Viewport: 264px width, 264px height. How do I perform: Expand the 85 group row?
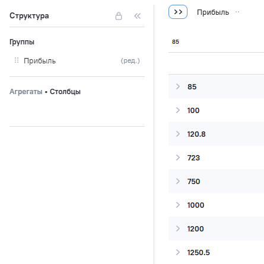point(178,86)
